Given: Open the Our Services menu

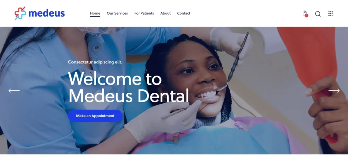Looking at the screenshot, I should [x=117, y=13].
